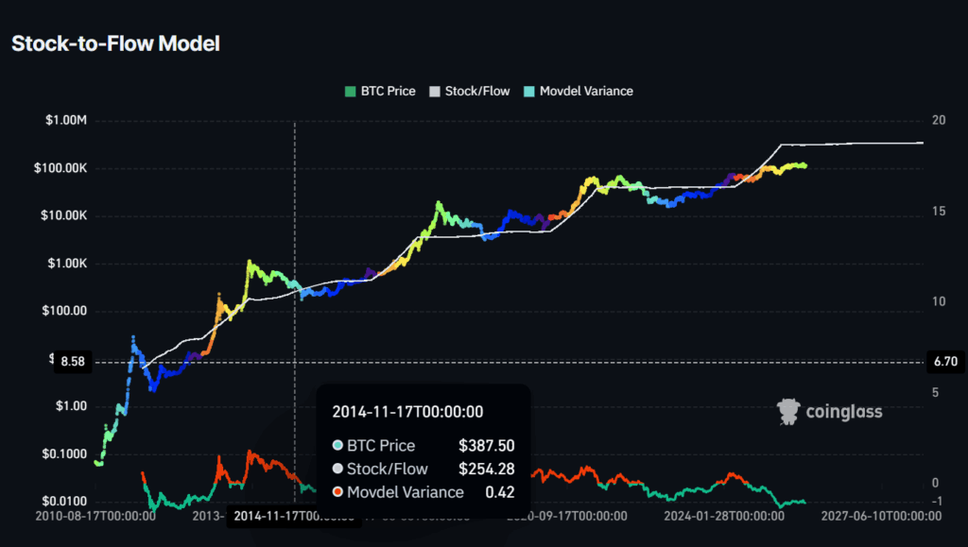Click the 6.70 crosshair label on right axis
Screen dimensions: 968x547
(944, 362)
